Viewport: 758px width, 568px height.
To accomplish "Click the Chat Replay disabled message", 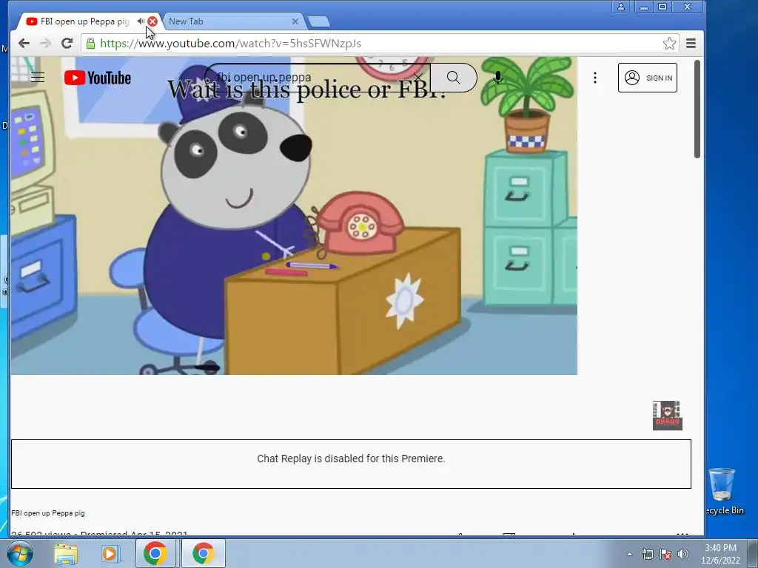I will [x=351, y=459].
